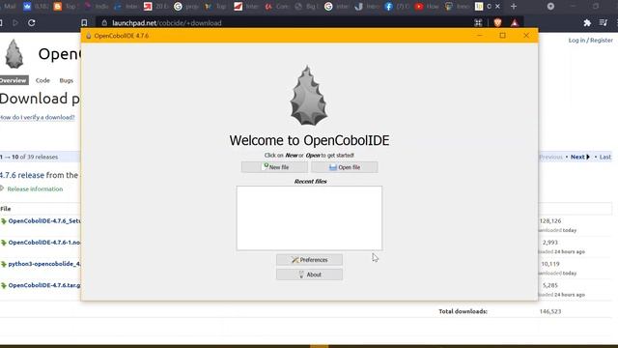Click the 10,119 downloads count
The height and width of the screenshot is (348, 618).
point(550,264)
